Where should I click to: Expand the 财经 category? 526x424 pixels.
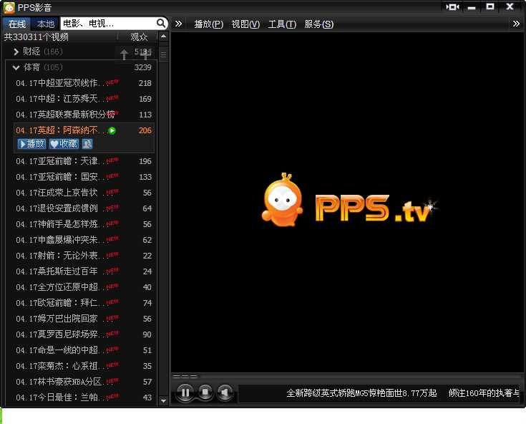pos(16,52)
